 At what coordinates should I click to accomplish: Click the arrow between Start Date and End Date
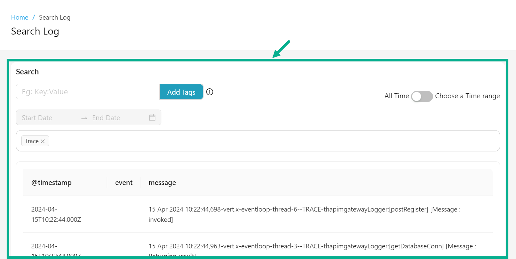(84, 118)
